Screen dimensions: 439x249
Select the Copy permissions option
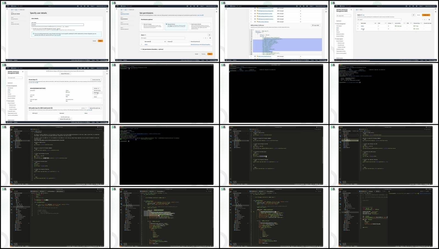click(x=176, y=26)
